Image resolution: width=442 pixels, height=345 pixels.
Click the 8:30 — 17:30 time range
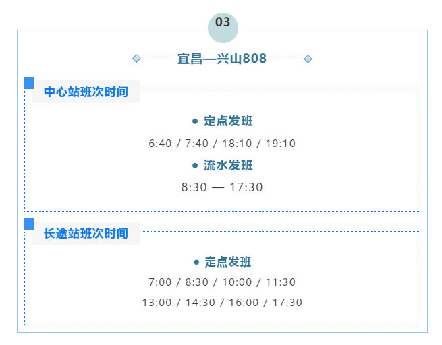[x=222, y=187]
